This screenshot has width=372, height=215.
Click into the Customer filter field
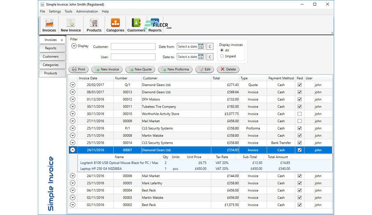(133, 47)
